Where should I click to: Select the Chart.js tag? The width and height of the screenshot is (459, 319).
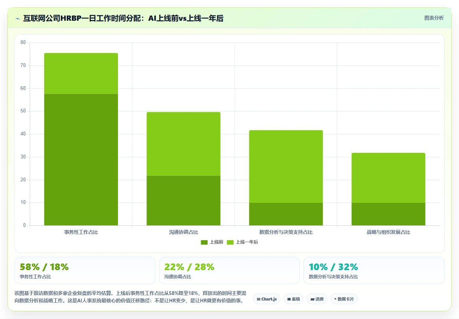[x=266, y=299]
